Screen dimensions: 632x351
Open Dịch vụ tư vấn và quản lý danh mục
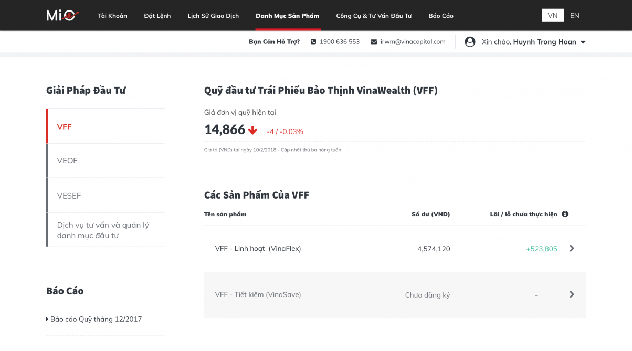point(103,230)
